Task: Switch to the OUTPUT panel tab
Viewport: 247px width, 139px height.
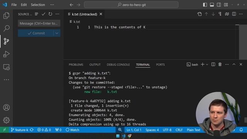Action: 95,64
